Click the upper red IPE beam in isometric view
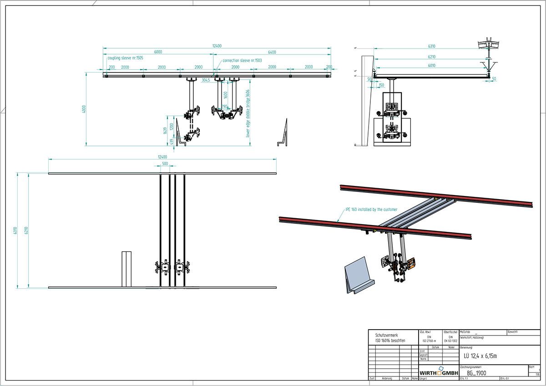546x386 pixels. (437, 194)
